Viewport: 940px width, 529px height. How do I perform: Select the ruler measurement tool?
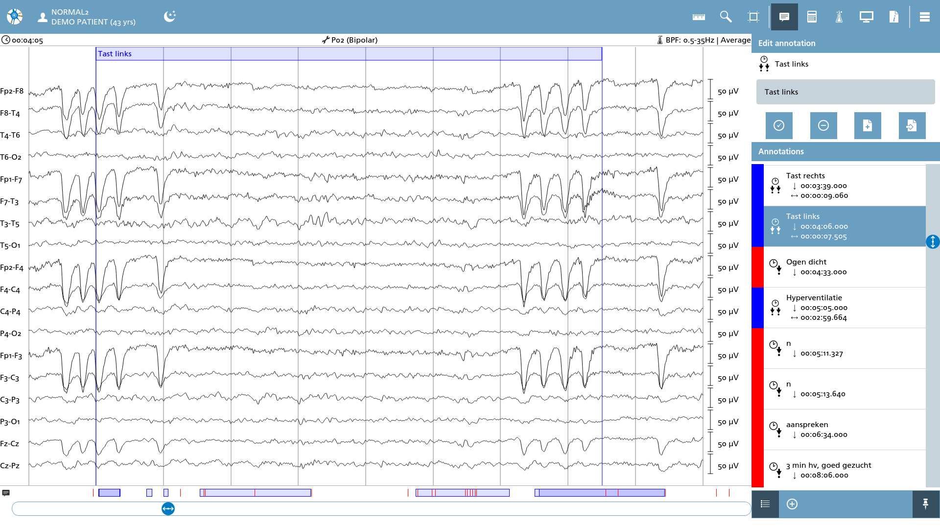(x=699, y=17)
